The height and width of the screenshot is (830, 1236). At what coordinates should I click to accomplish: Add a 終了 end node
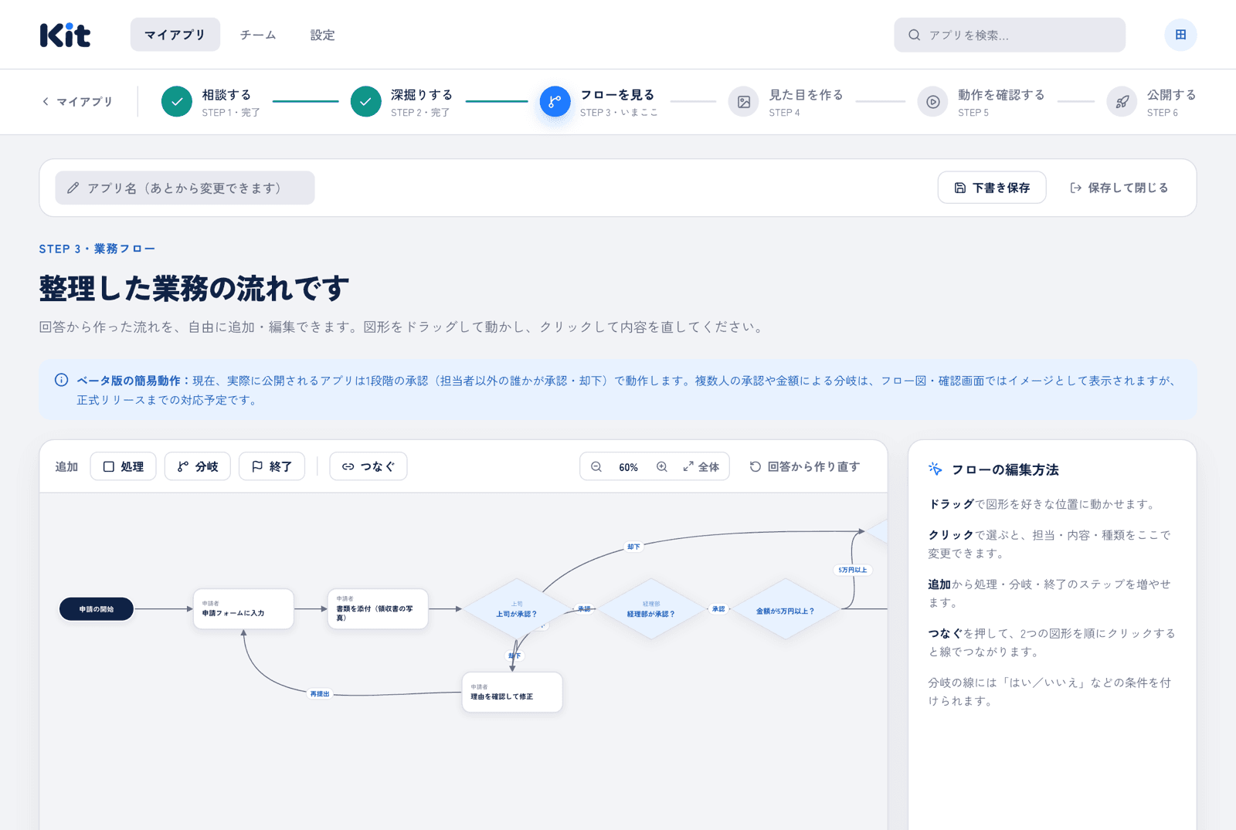tap(272, 466)
